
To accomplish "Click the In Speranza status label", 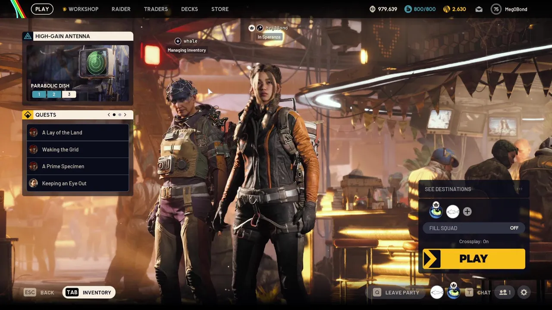I will coord(269,37).
